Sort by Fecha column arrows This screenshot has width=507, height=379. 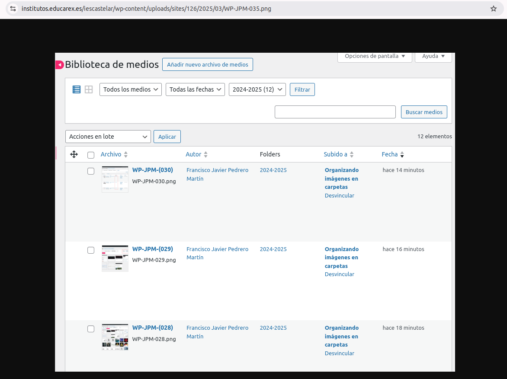pos(402,154)
